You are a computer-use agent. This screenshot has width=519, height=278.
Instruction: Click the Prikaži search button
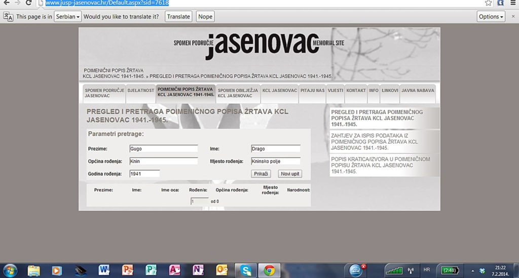(261, 174)
